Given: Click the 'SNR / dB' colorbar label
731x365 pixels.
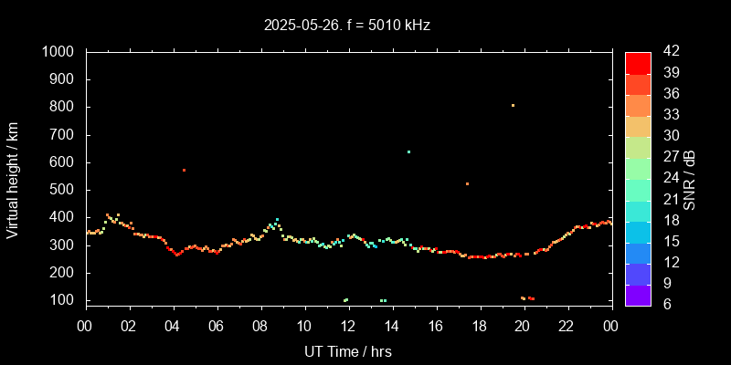Looking at the screenshot, I should click(690, 177).
